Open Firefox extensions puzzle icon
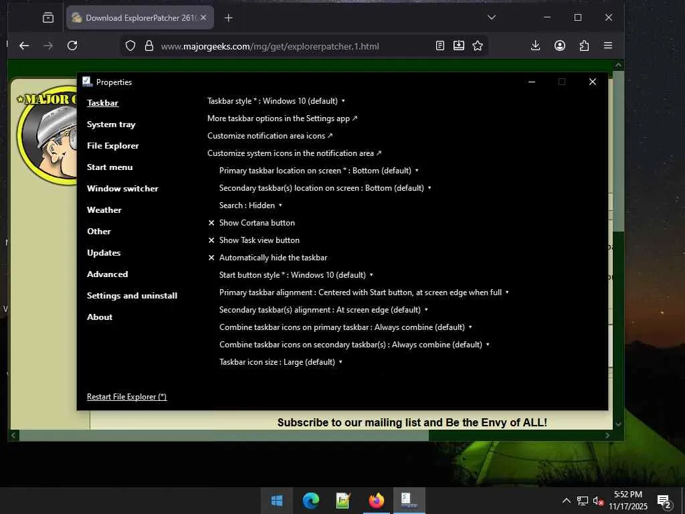This screenshot has width=685, height=514. [584, 46]
